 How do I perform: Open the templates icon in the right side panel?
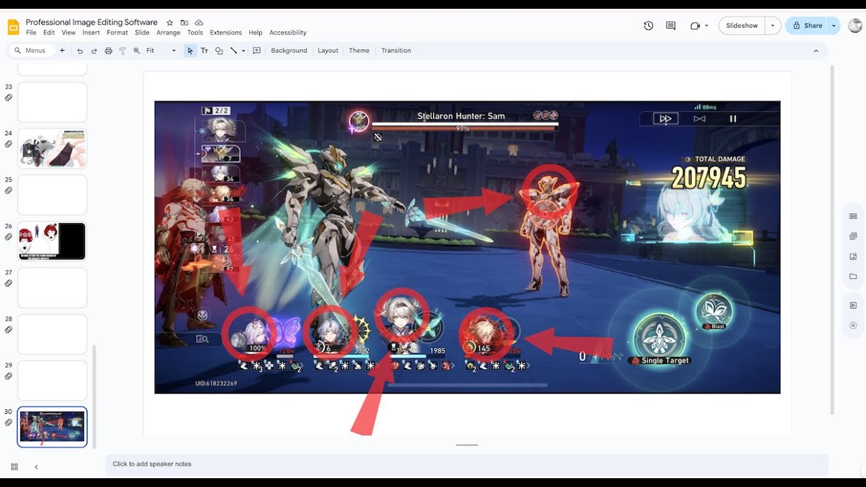pos(853,216)
